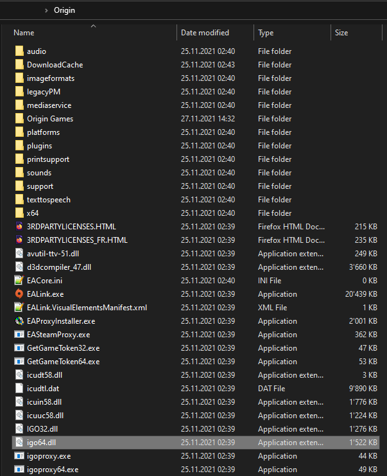Click Firefox icon of 3RDPARTYLICENSES_FR.HTML
Screen dimensions: 387x476
[19, 240]
